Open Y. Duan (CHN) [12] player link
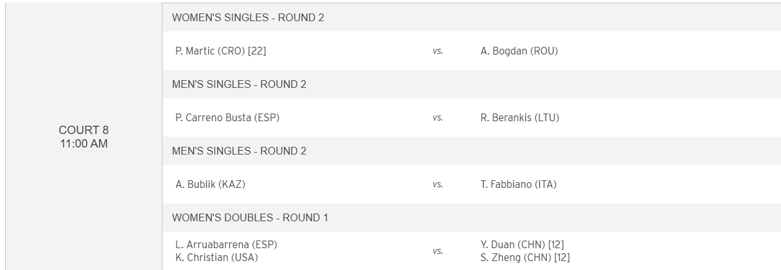 522,244
